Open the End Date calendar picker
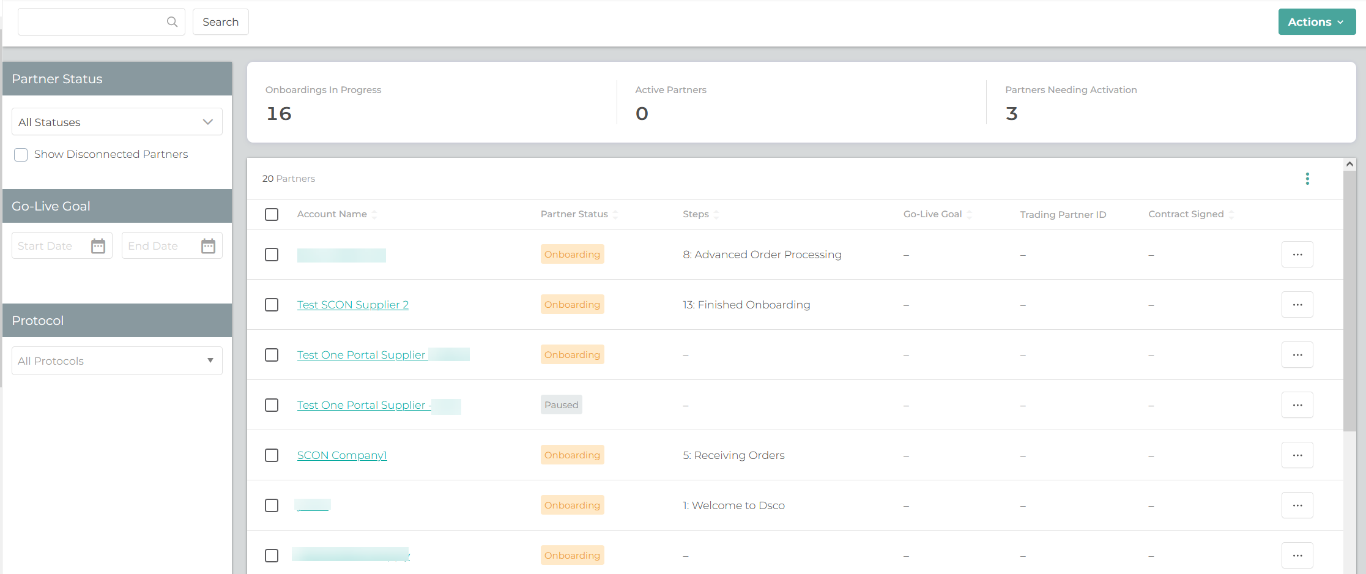Viewport: 1366px width, 574px height. pos(208,245)
